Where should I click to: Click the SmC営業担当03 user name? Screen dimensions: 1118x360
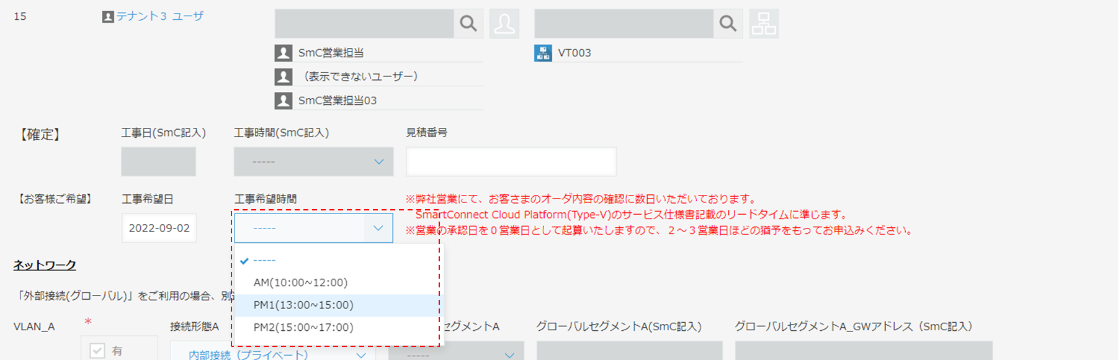click(338, 101)
